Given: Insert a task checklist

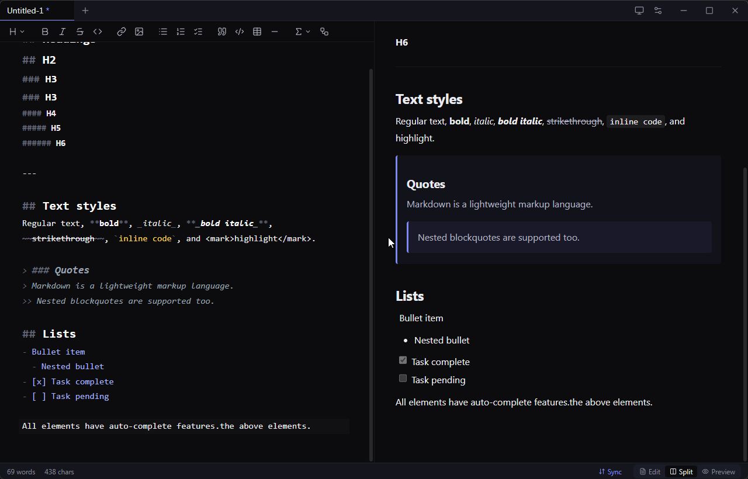Looking at the screenshot, I should click(x=198, y=32).
